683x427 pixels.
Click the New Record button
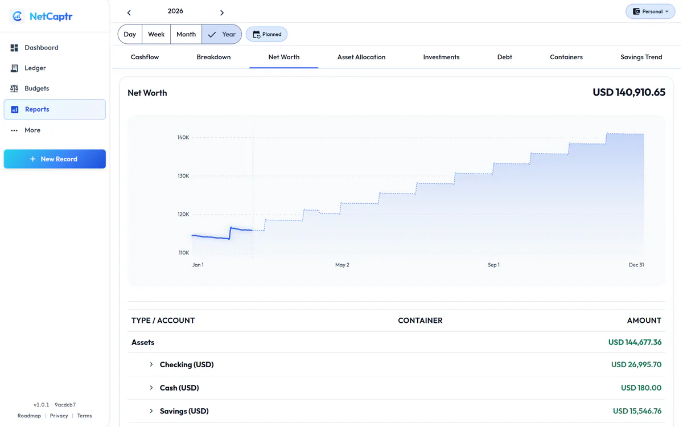tap(55, 159)
